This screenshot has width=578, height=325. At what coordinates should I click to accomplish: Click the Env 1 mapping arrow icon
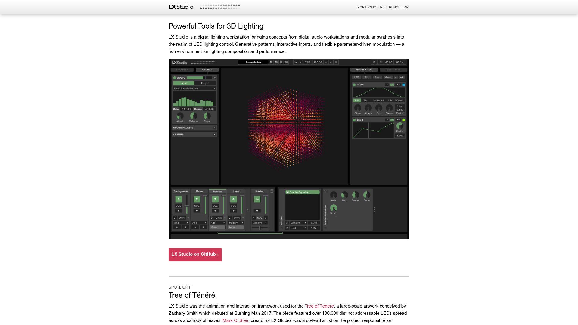coord(398,120)
